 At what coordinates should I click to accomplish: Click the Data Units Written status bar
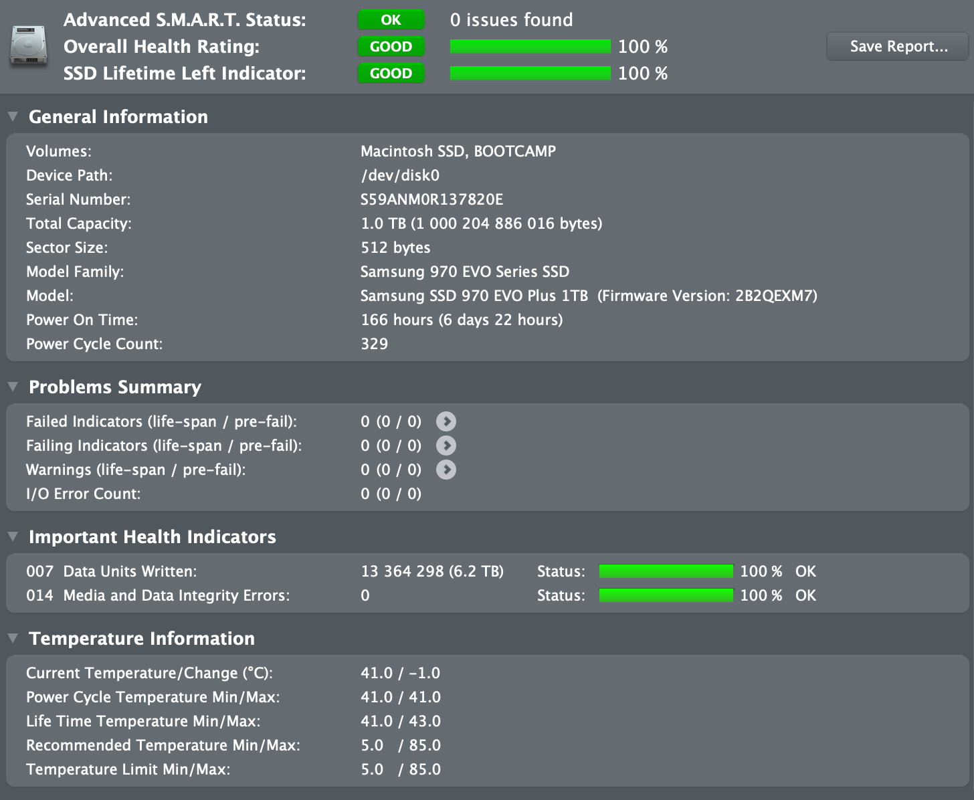666,571
